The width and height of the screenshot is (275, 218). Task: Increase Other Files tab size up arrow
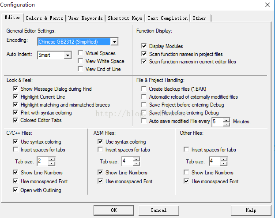pyautogui.click(x=224, y=159)
